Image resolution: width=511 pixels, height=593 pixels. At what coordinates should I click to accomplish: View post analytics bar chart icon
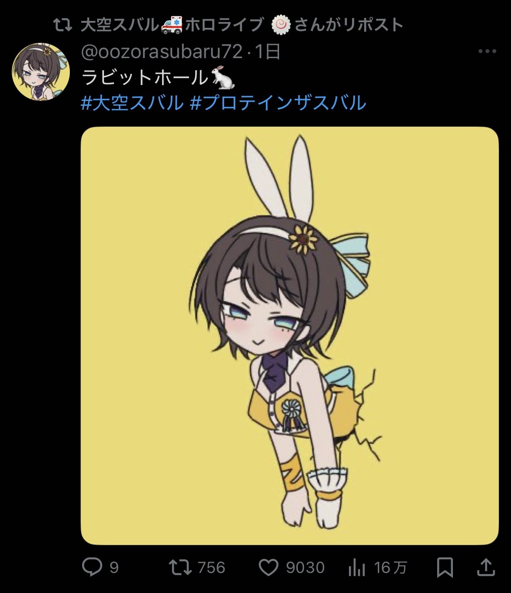coord(358,568)
